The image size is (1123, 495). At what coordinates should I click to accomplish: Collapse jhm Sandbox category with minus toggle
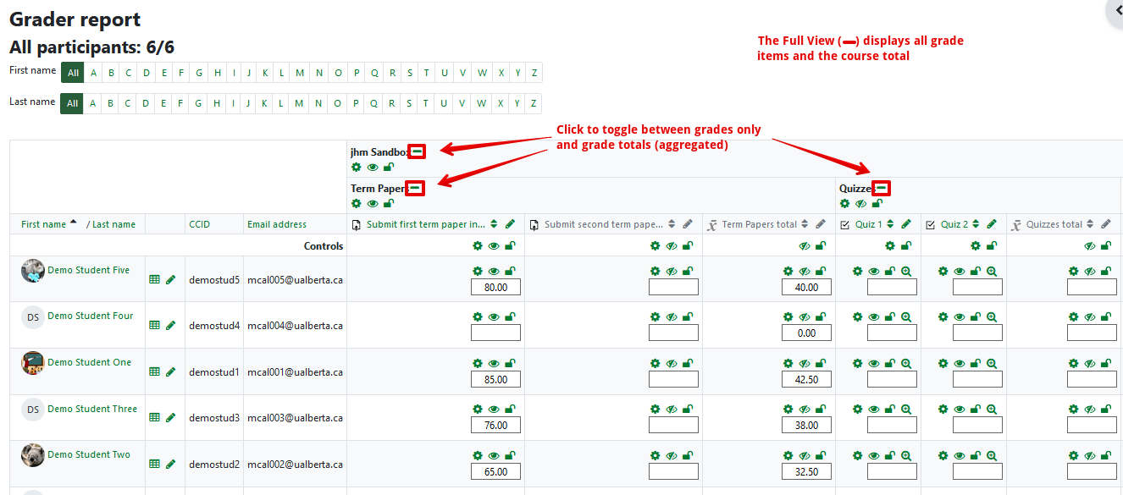417,151
